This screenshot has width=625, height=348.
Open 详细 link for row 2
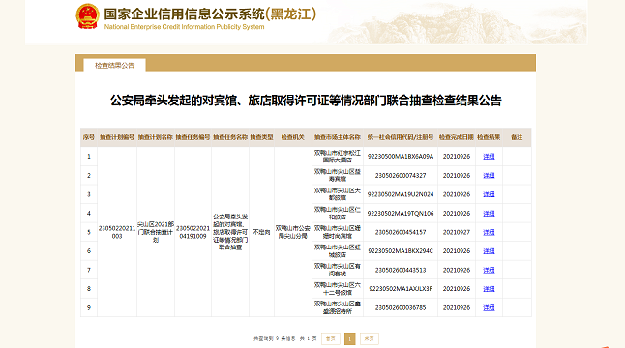point(489,176)
